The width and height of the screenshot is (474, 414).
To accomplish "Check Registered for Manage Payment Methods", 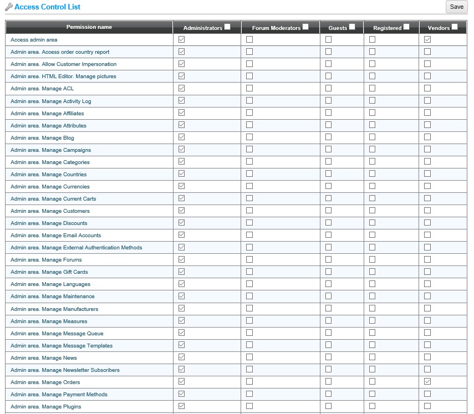I will coord(372,393).
